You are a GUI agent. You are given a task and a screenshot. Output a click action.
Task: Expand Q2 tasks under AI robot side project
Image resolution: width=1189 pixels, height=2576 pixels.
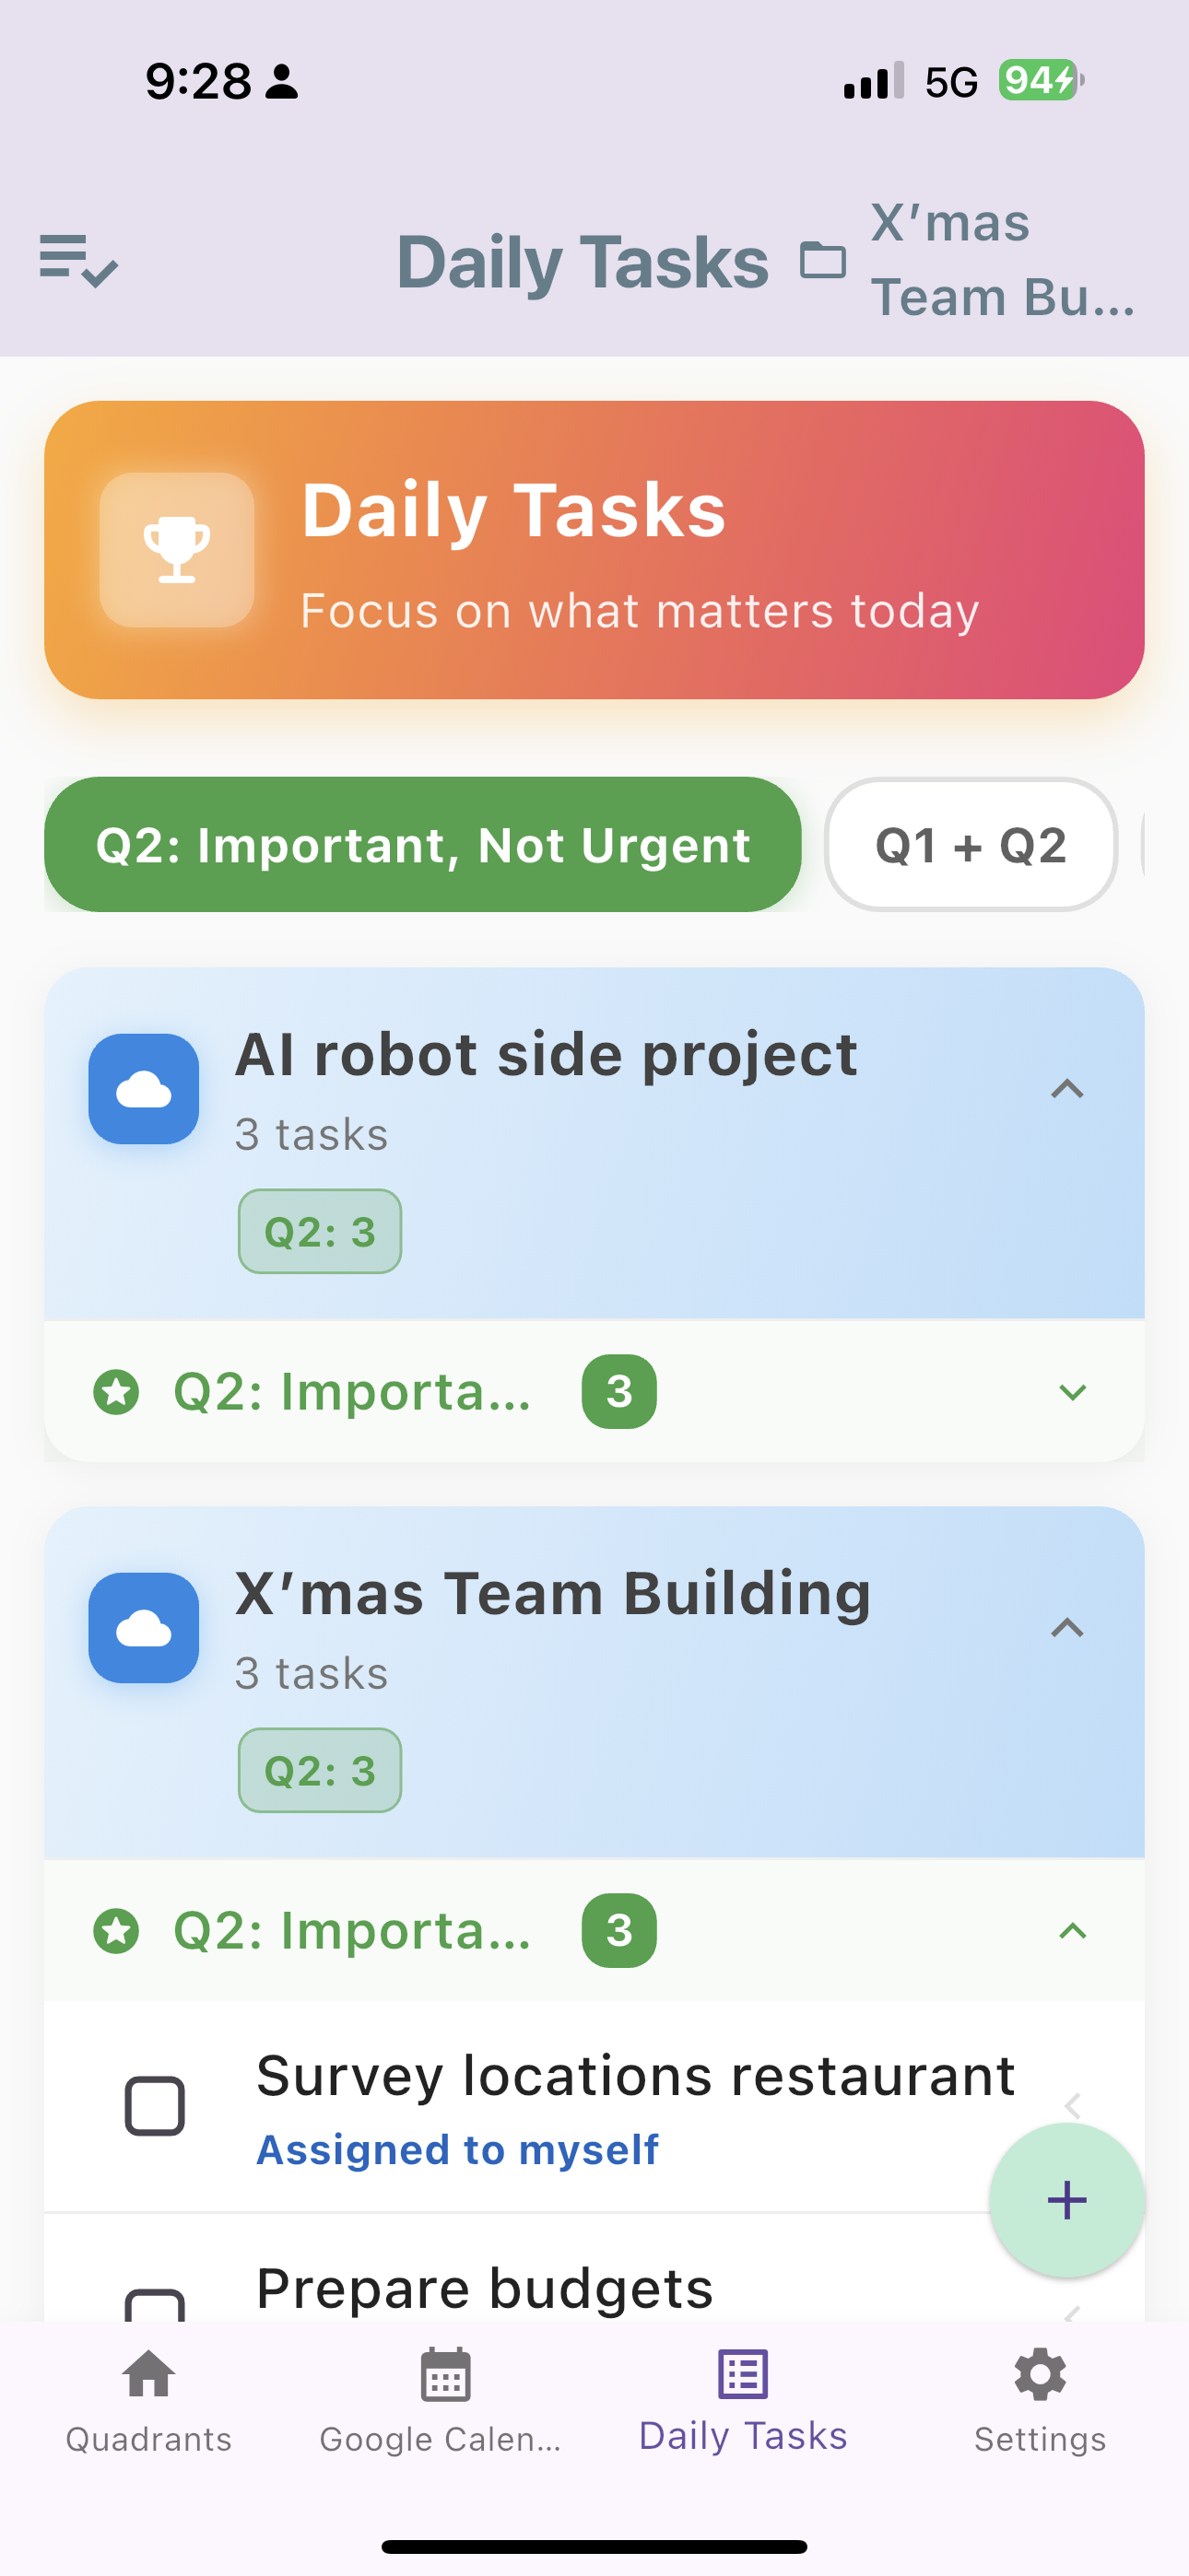coord(1072,1391)
